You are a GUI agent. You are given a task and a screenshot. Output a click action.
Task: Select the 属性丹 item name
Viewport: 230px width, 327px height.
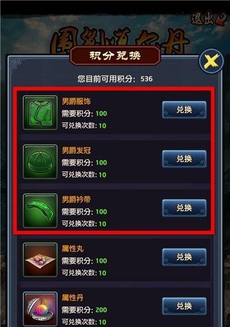tap(72, 298)
